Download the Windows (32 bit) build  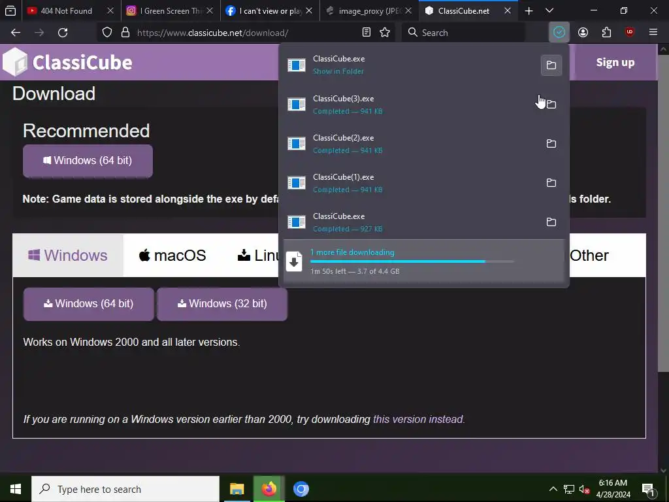(222, 303)
